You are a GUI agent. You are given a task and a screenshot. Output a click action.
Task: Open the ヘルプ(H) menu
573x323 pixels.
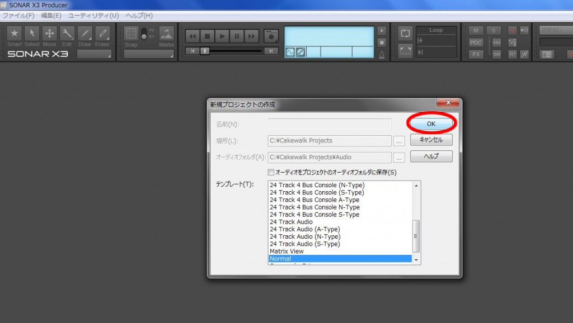(139, 16)
